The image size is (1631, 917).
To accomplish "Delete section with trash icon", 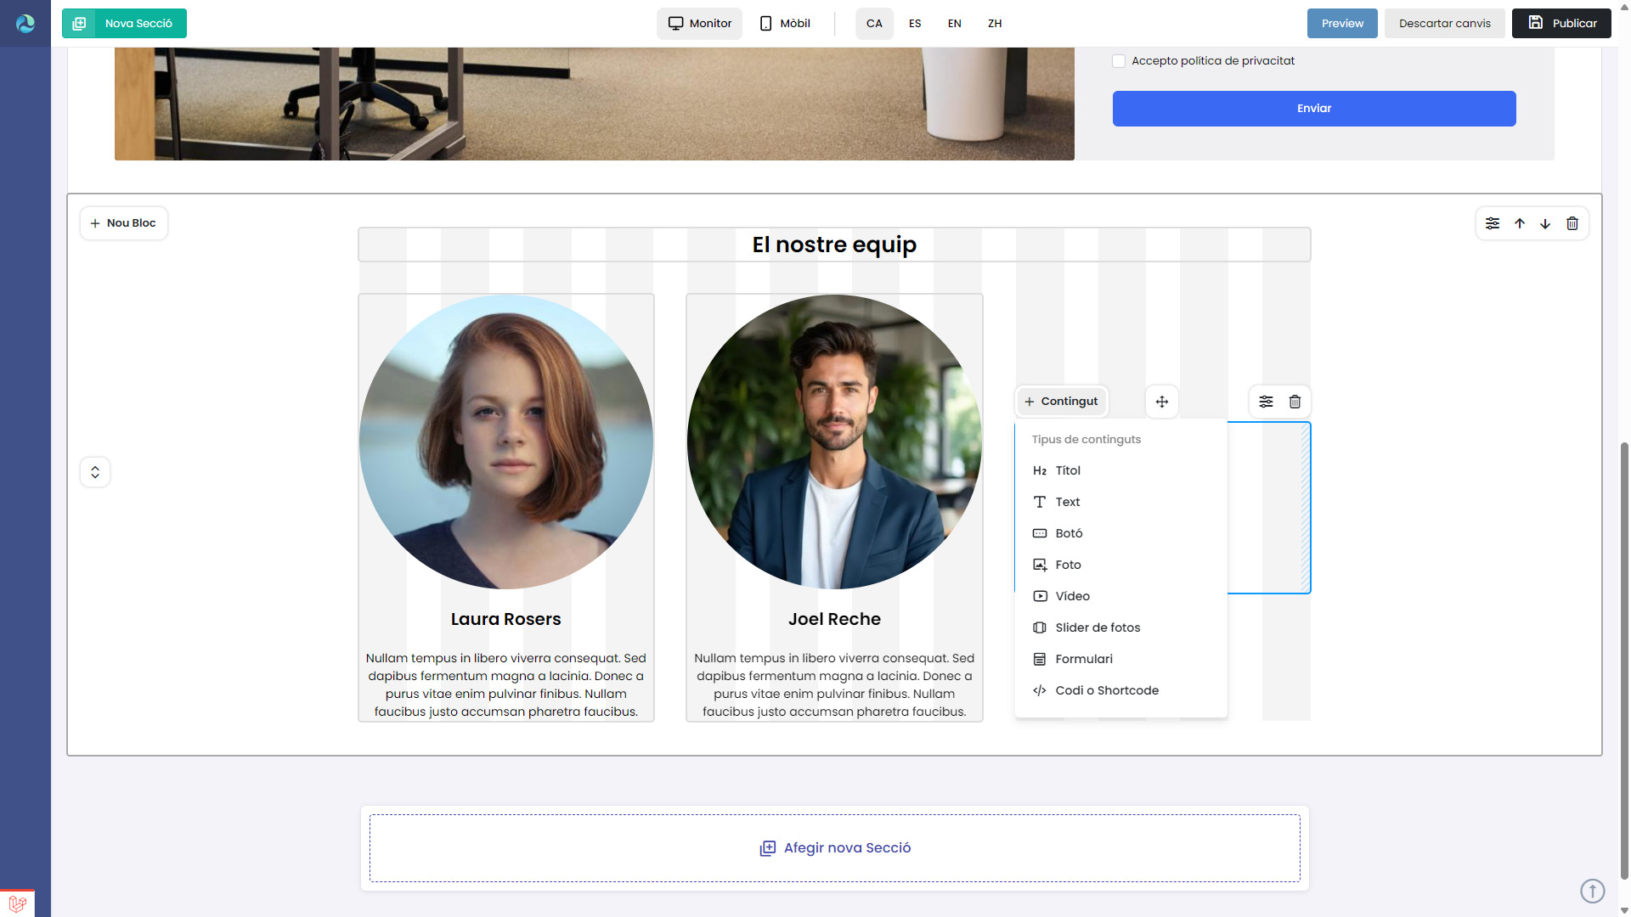I will pyautogui.click(x=1572, y=223).
